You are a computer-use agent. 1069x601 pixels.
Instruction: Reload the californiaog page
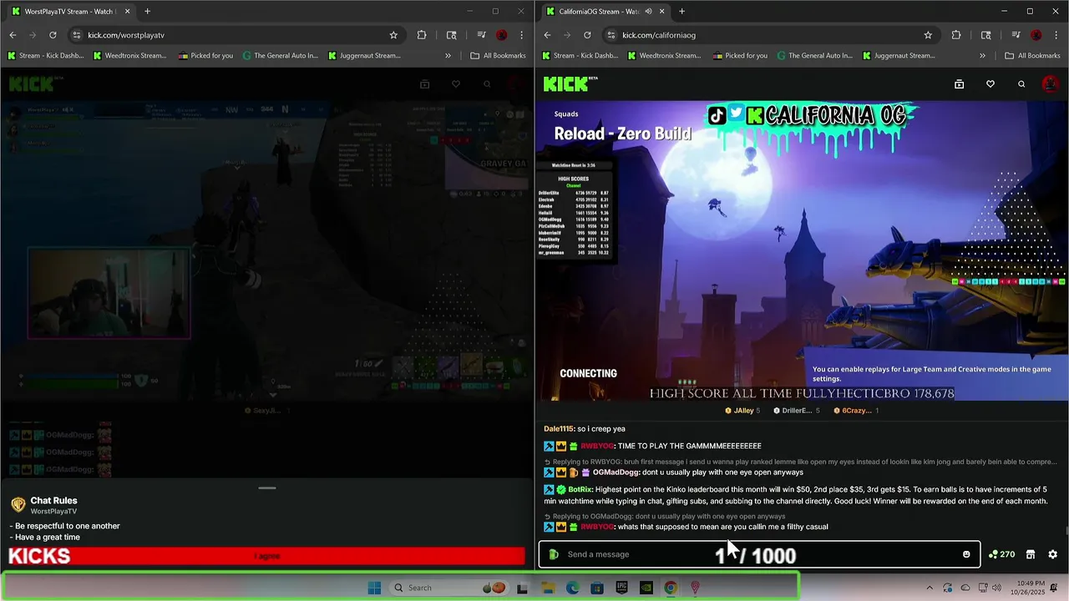coord(587,35)
